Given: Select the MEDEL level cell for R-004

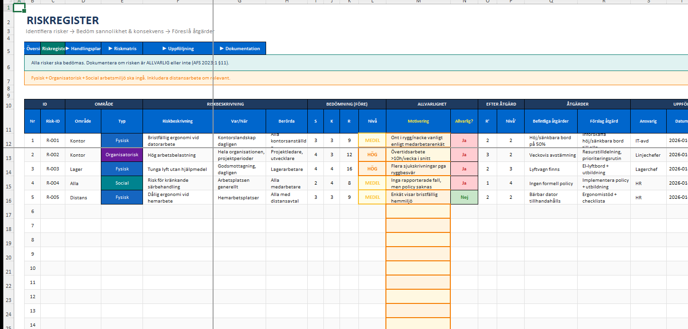Looking at the screenshot, I should [372, 183].
